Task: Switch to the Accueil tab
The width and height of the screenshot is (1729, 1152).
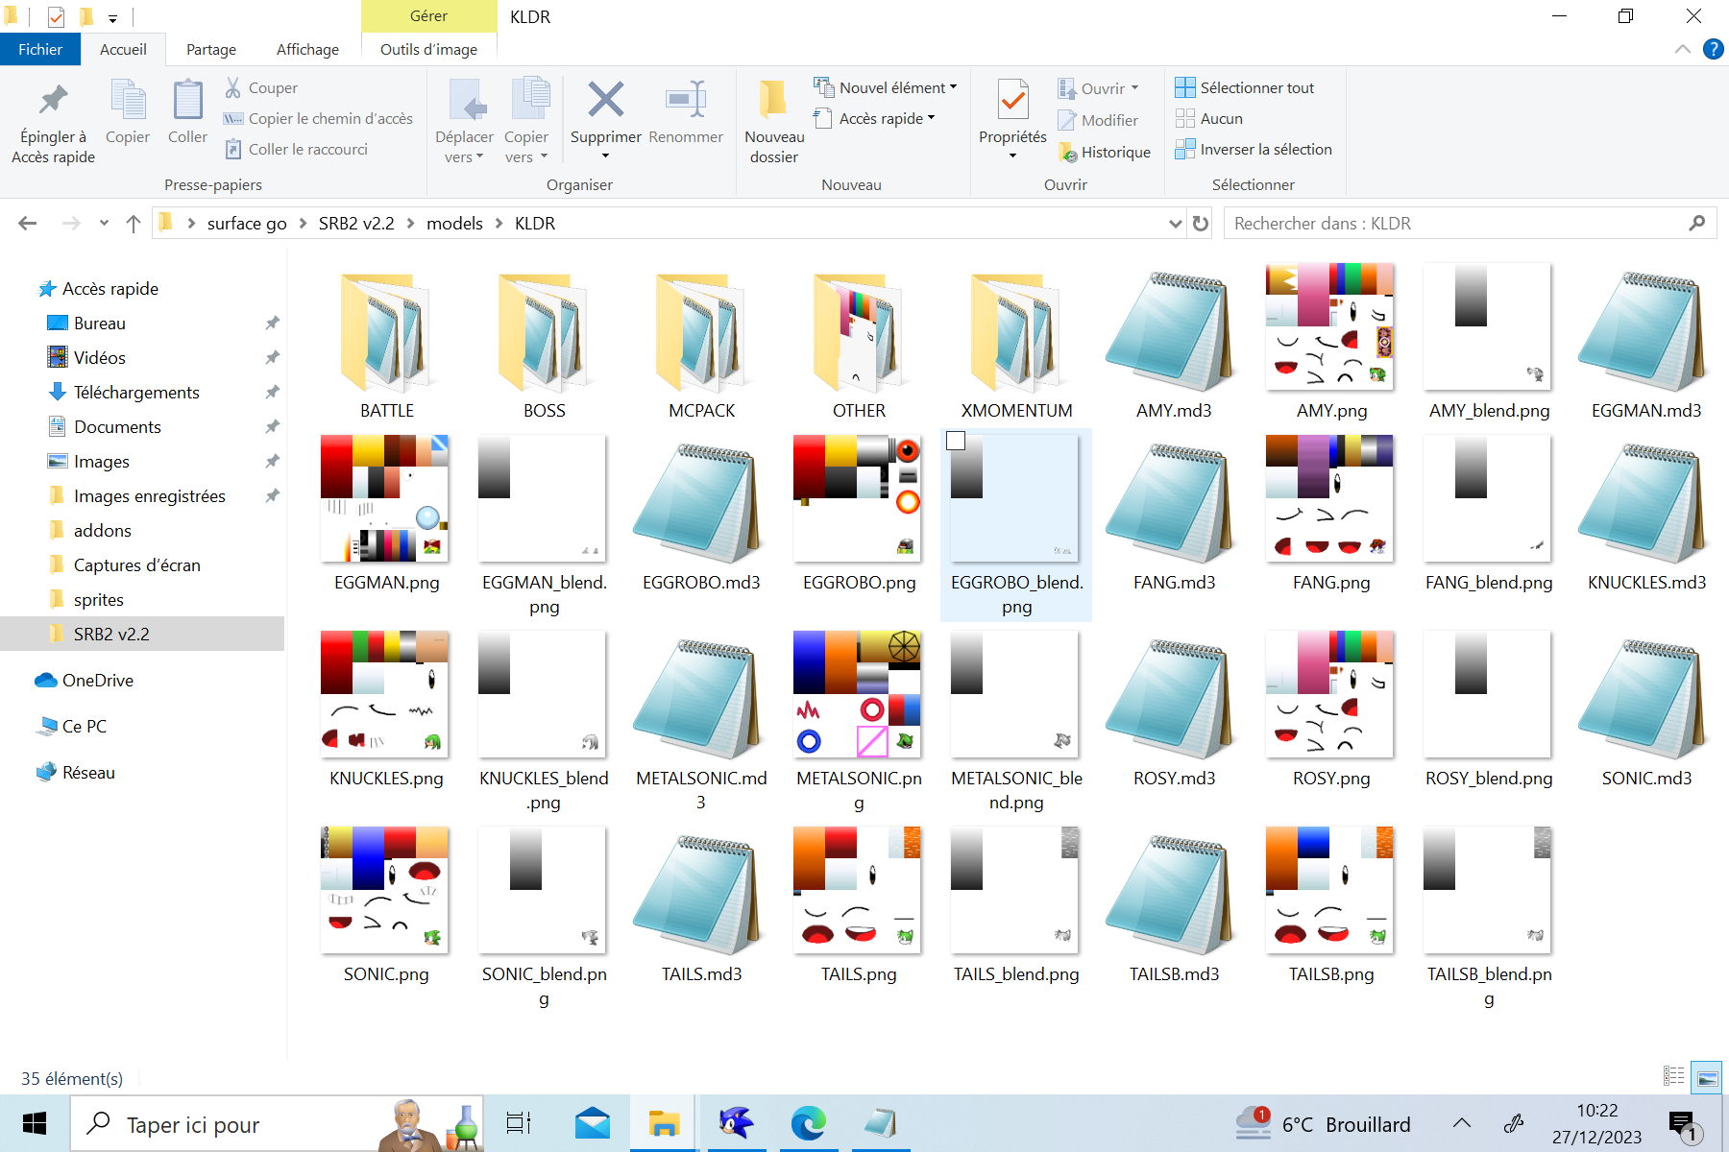Action: tap(123, 50)
